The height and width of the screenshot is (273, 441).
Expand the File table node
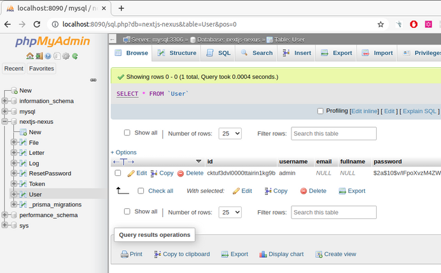(x=14, y=142)
